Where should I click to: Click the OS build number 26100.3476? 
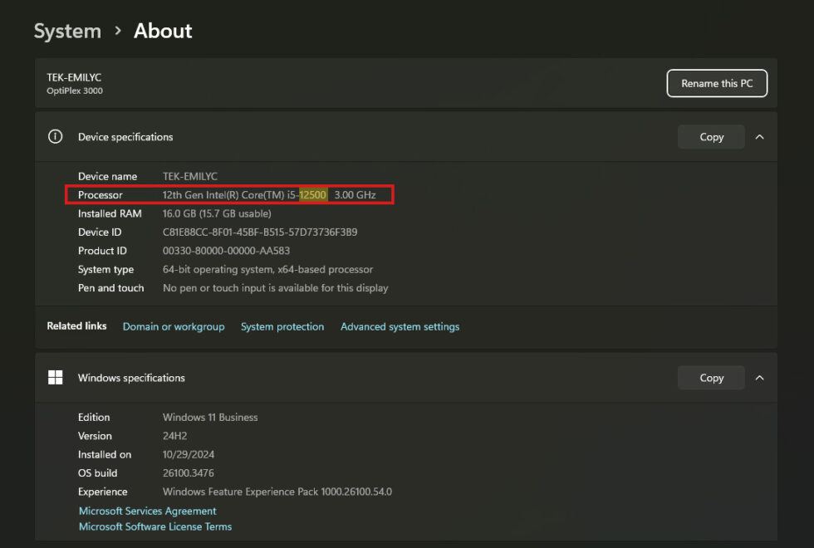(189, 473)
